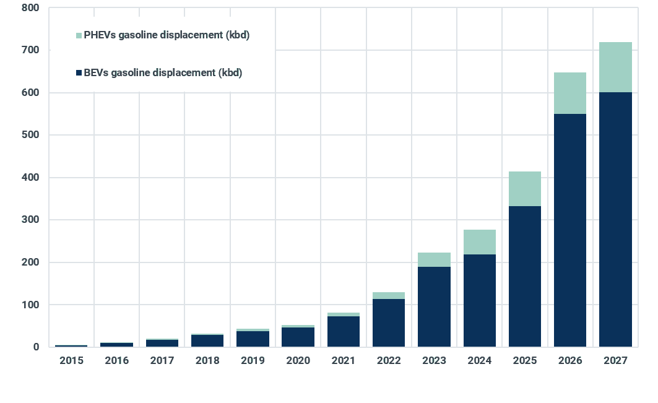
Task: Click the 200 y-axis value
Action: [x=30, y=262]
